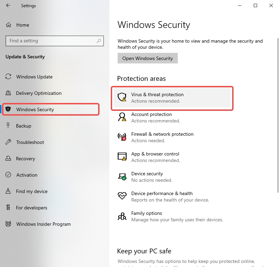This screenshot has width=279, height=267.
Task: Click the Windows Update refresh icon
Action: 8,77
